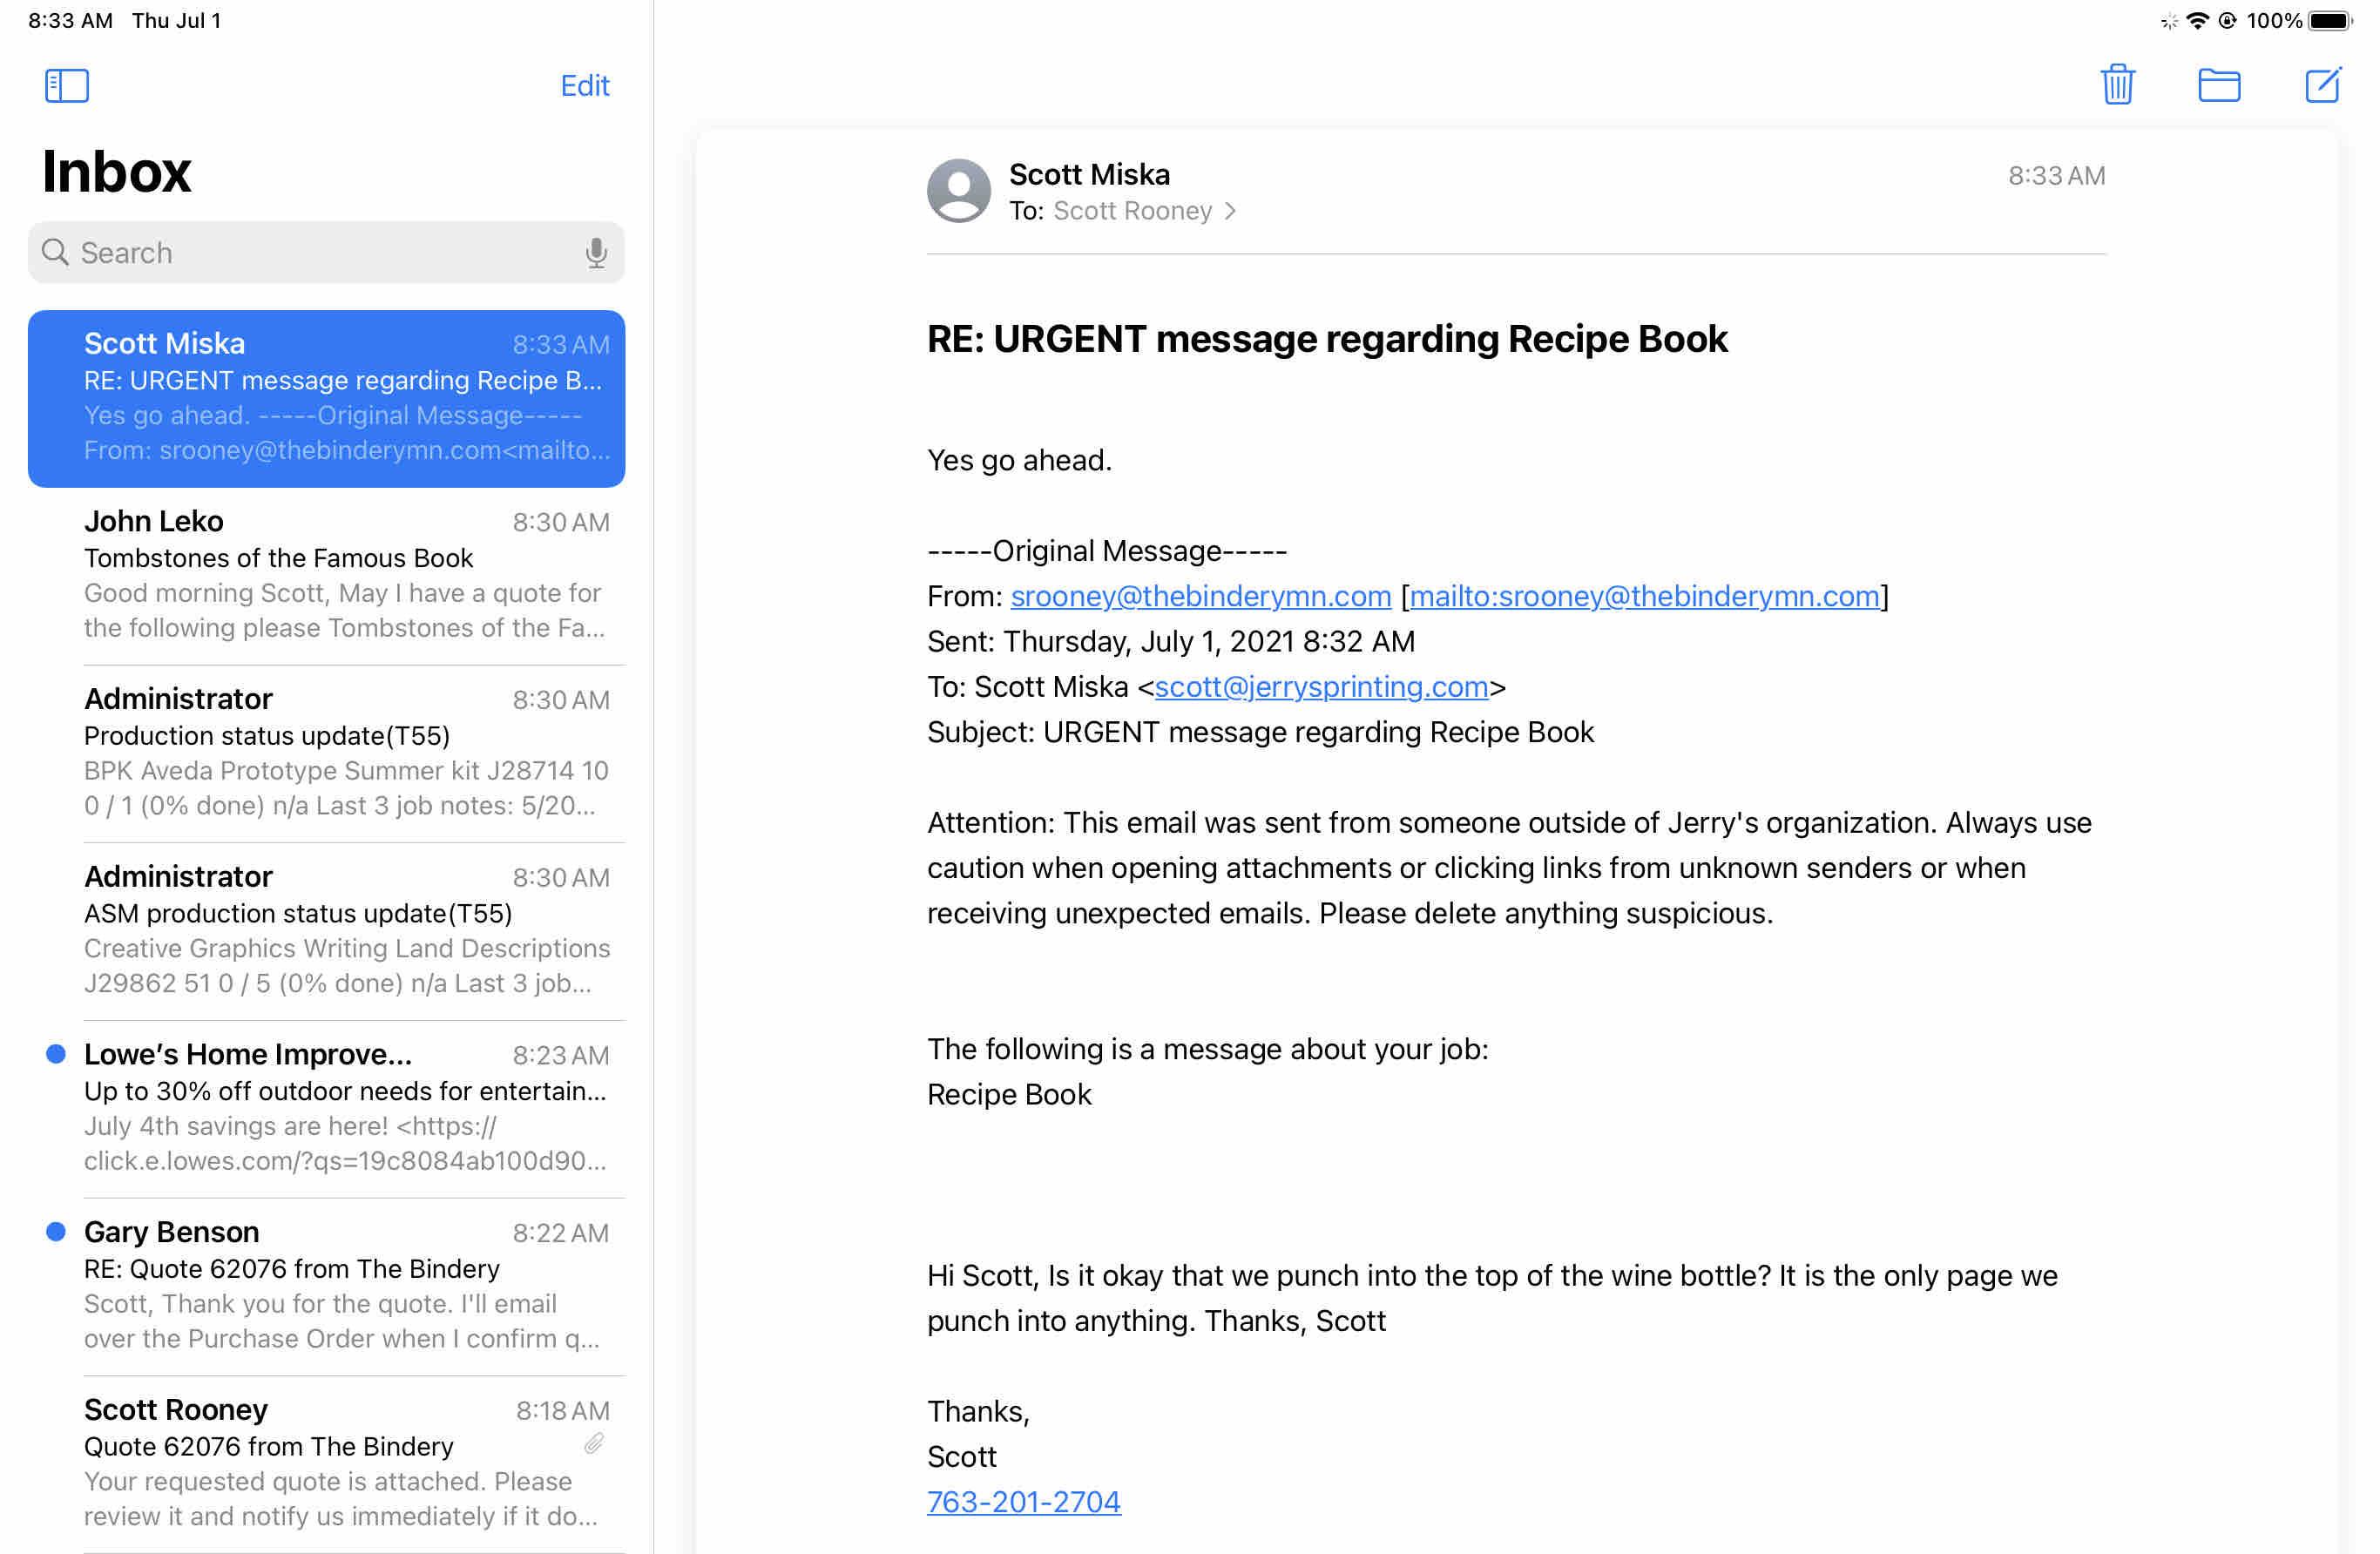Expand recipient details chevron next to Scott Rooney
Image resolution: width=2380 pixels, height=1554 pixels.
coord(1231,211)
